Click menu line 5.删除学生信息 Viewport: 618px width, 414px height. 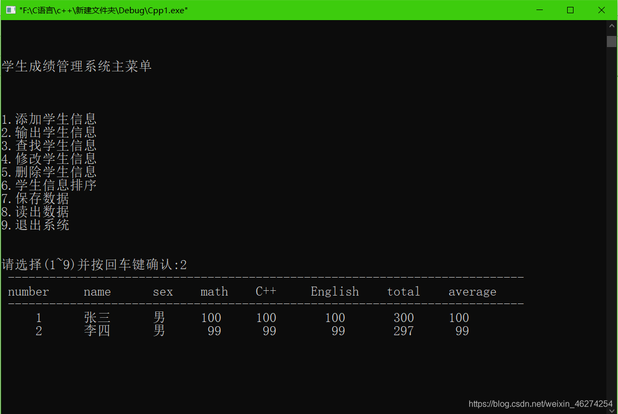pyautogui.click(x=49, y=172)
